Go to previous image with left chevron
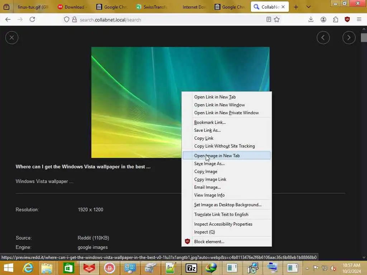 tap(323, 37)
